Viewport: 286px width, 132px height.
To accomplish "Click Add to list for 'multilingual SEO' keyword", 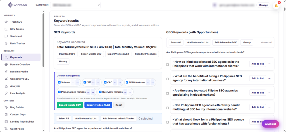I will tap(258, 107).
